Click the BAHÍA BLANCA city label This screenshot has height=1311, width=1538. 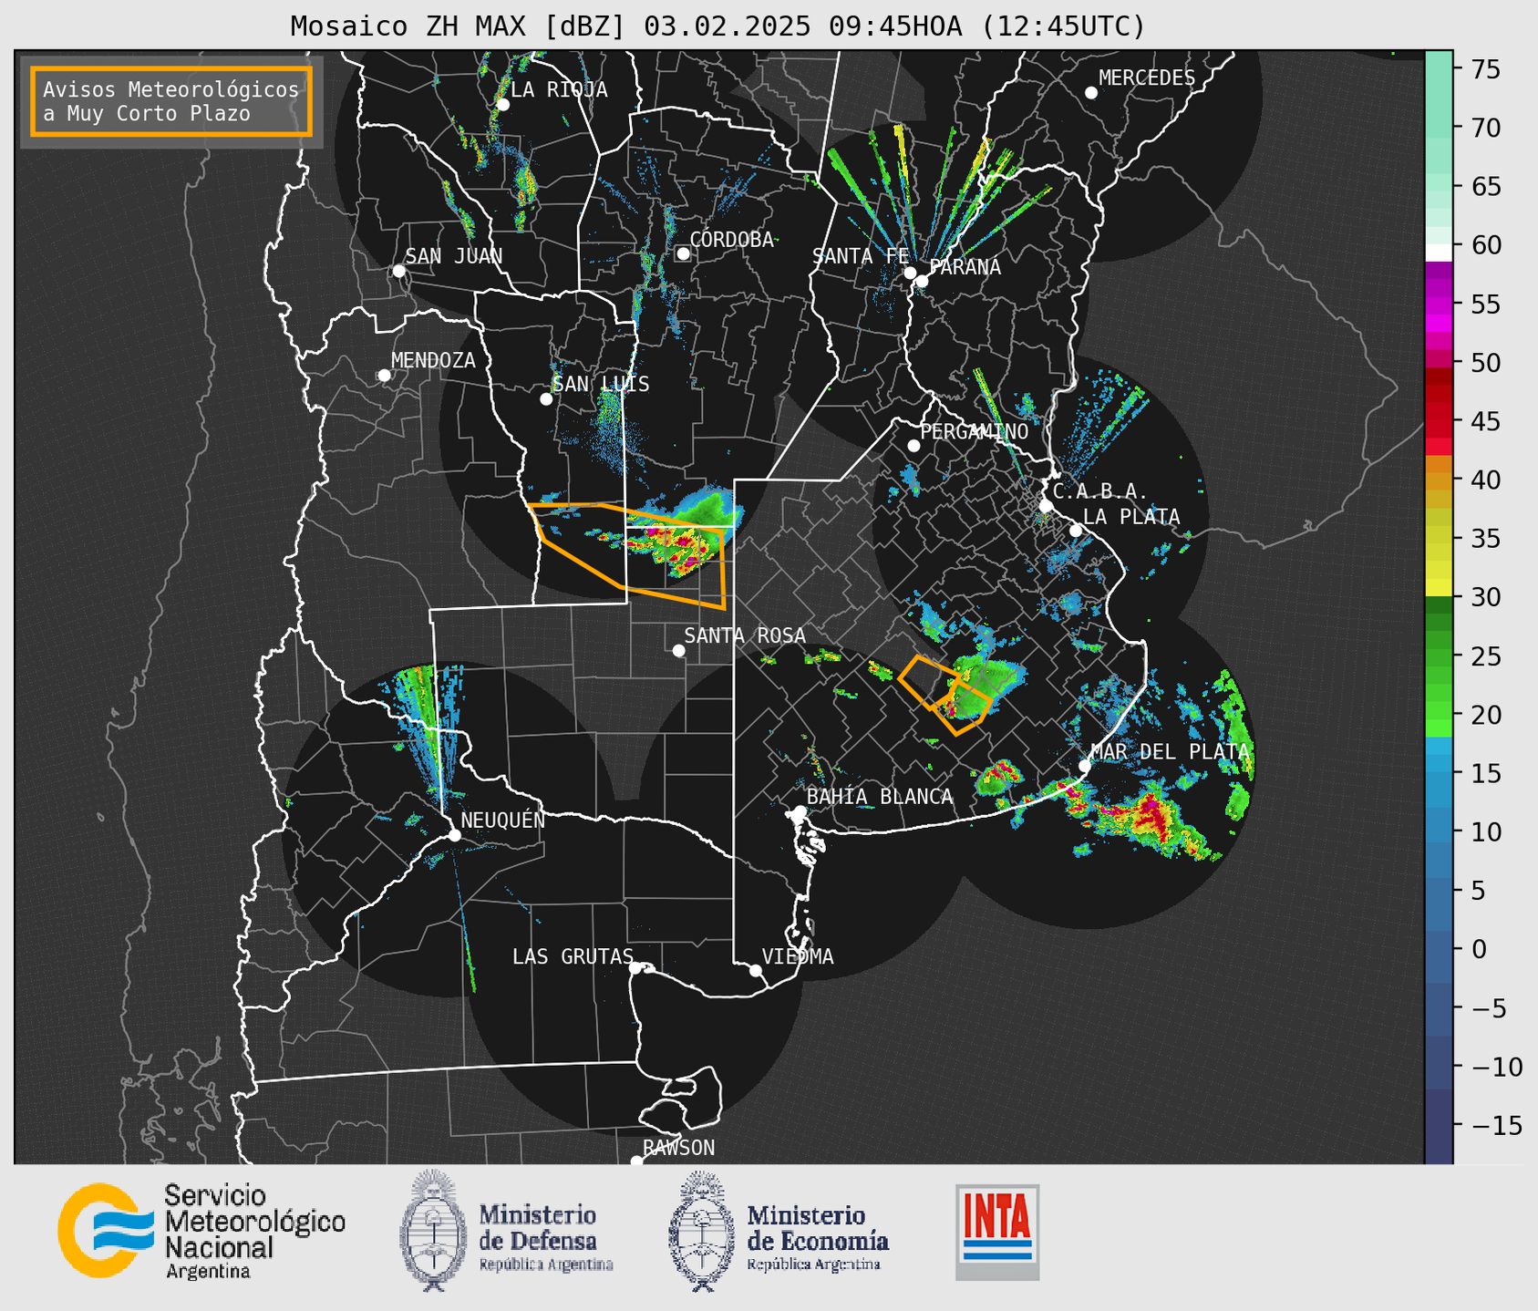pos(880,797)
